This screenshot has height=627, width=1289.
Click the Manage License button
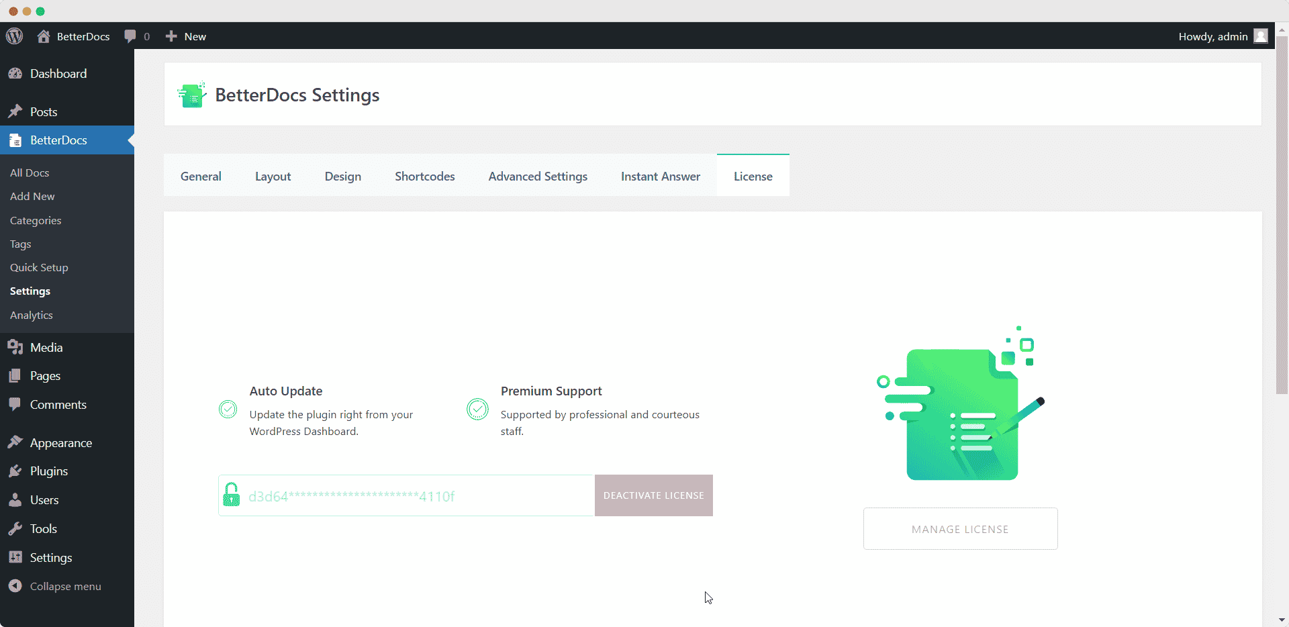(961, 529)
